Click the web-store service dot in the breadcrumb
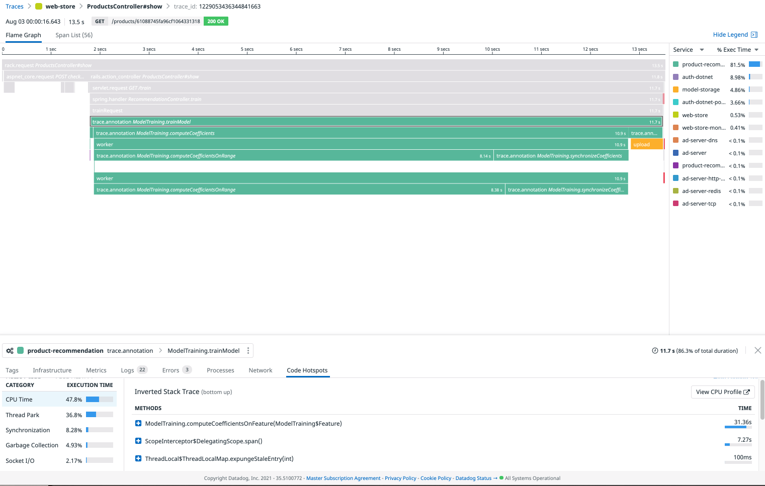The width and height of the screenshot is (765, 486). click(x=37, y=6)
